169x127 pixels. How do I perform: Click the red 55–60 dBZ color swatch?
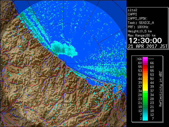pos(145,67)
